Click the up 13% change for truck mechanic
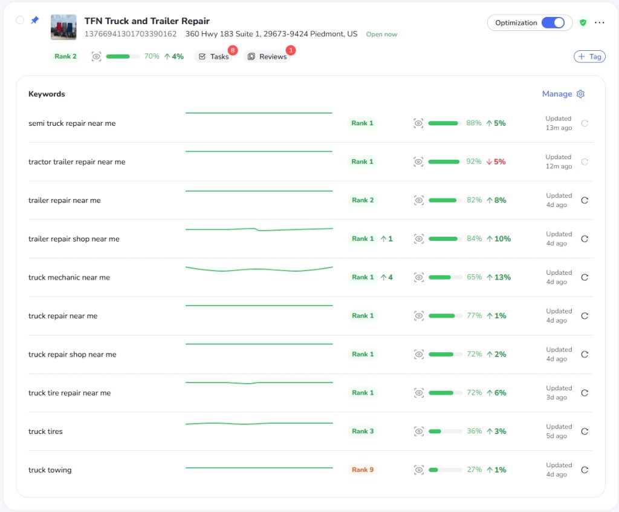 click(499, 277)
